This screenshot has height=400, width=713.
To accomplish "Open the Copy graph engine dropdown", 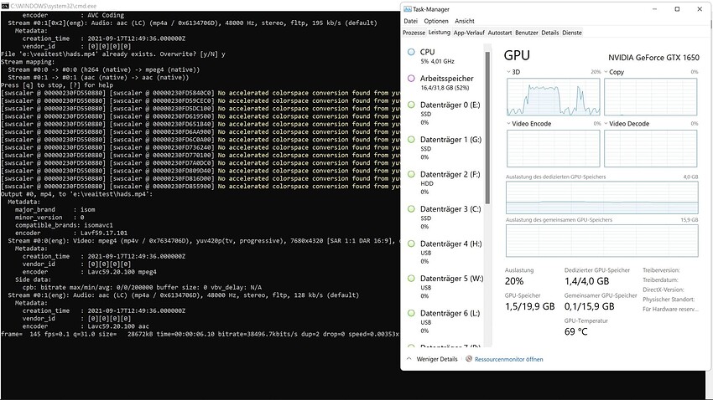I will pos(606,72).
